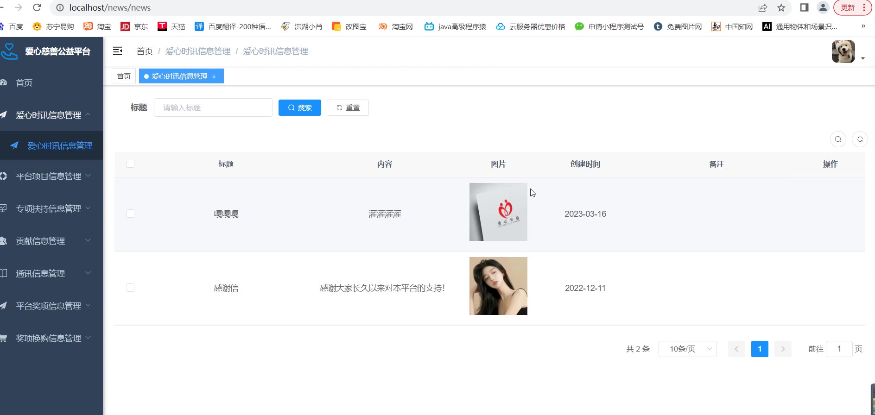This screenshot has height=415, width=875.
Task: Open the browser profile icon
Action: click(x=823, y=8)
